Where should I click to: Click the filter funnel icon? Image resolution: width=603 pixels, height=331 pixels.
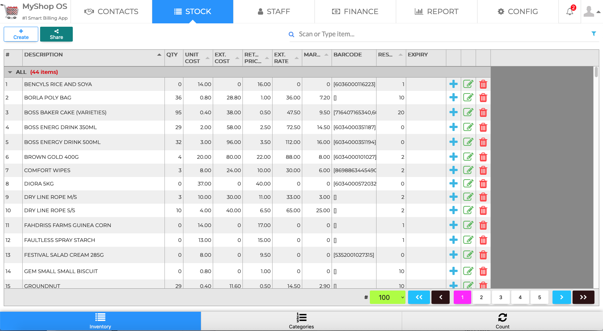click(594, 34)
